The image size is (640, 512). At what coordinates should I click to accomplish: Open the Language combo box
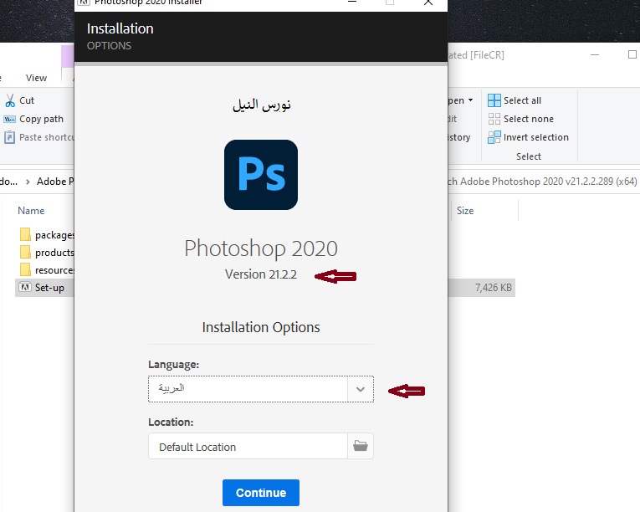[x=248, y=389]
